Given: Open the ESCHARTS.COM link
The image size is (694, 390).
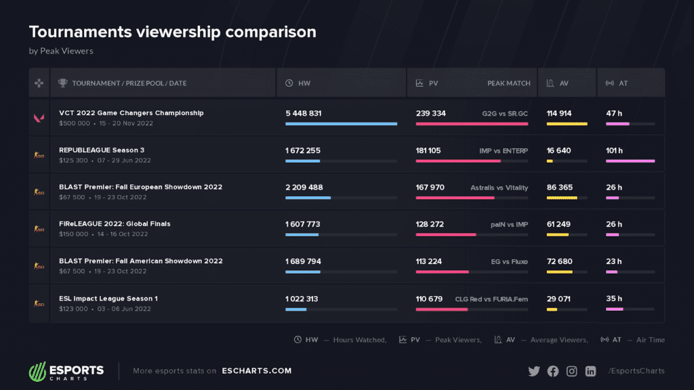Looking at the screenshot, I should pyautogui.click(x=257, y=371).
